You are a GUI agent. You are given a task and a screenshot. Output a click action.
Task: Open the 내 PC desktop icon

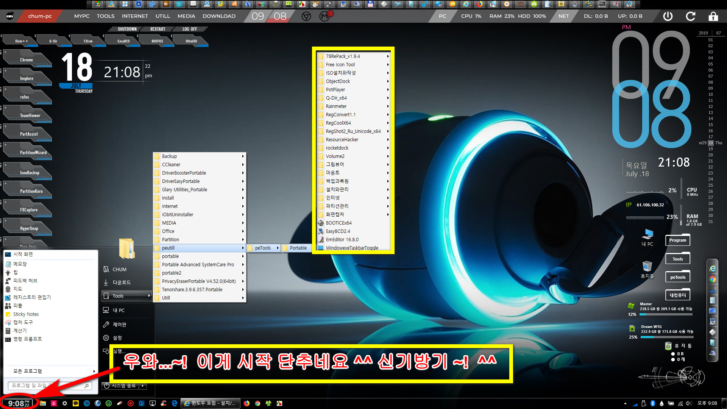click(x=647, y=237)
